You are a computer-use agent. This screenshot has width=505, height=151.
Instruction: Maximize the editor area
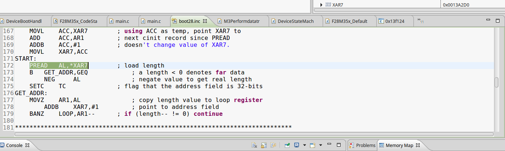coord(497,21)
